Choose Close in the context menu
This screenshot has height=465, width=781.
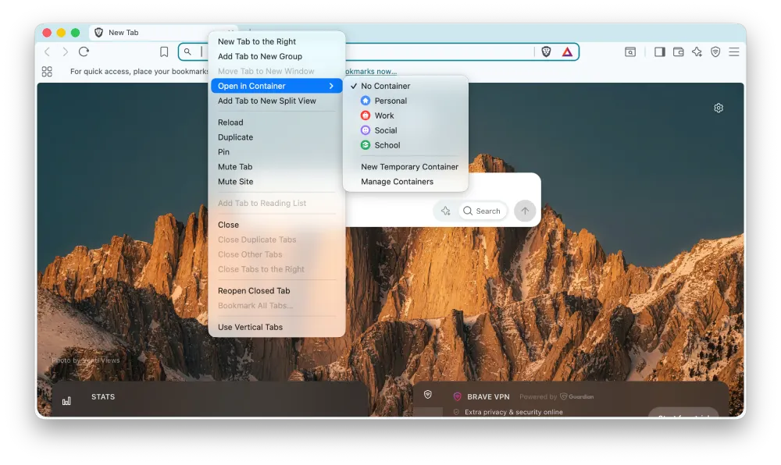pos(276,225)
